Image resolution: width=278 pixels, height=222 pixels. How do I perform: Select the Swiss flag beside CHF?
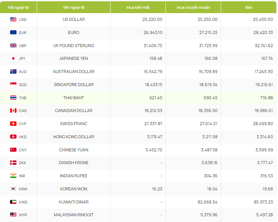(x=13, y=124)
